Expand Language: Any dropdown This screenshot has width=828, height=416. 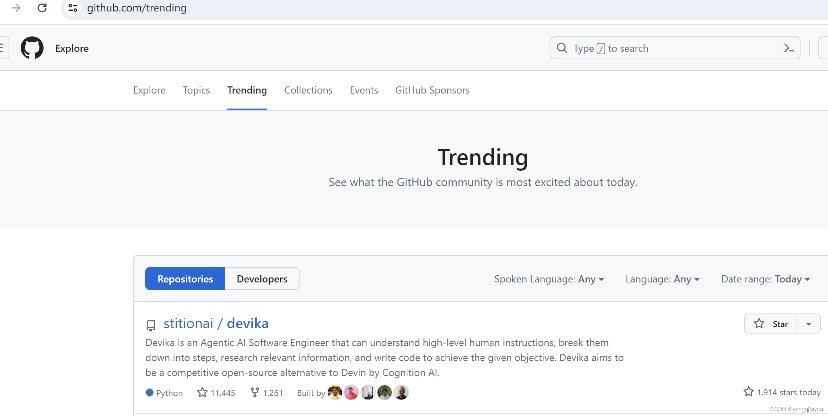coord(663,279)
